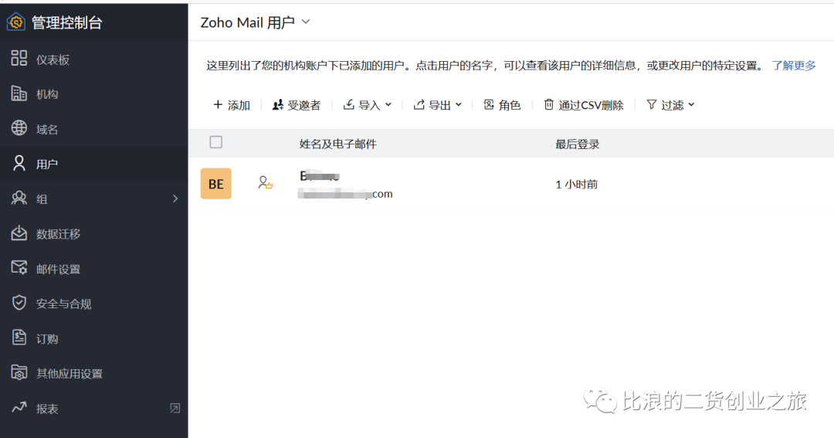Viewport: 834px width, 438px height.
Task: Tick the select-all checkbox in table header
Action: (x=216, y=142)
